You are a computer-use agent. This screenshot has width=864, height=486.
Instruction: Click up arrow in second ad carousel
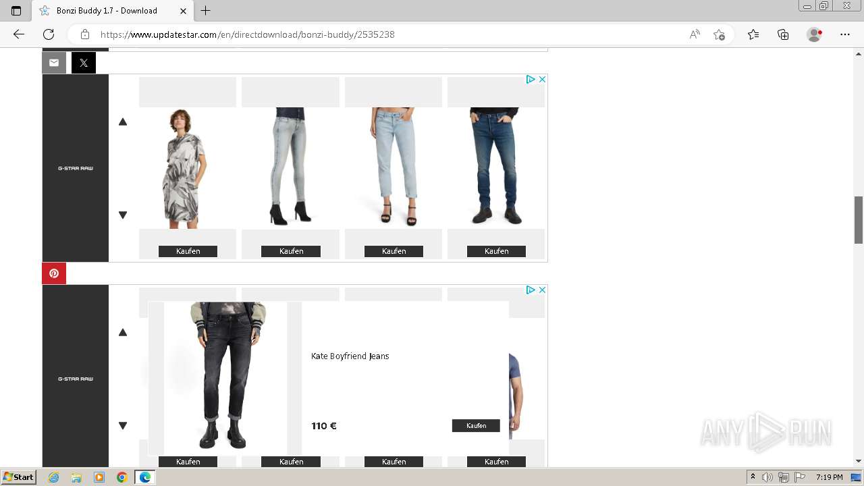pyautogui.click(x=123, y=332)
